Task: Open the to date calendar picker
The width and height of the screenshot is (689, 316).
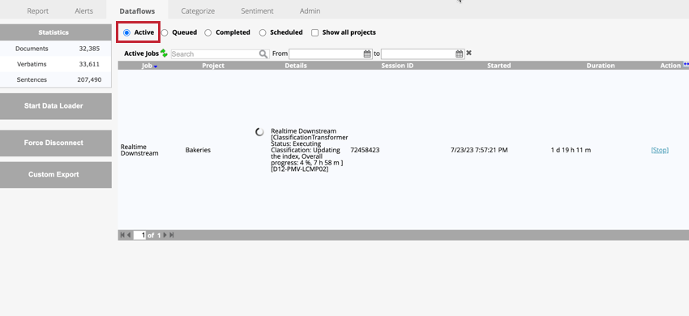Action: (x=459, y=54)
